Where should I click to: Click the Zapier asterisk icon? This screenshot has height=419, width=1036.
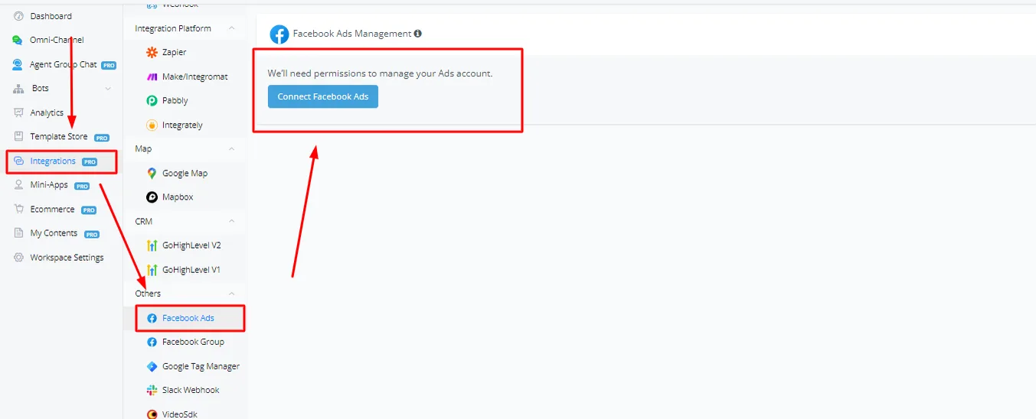[x=152, y=53]
